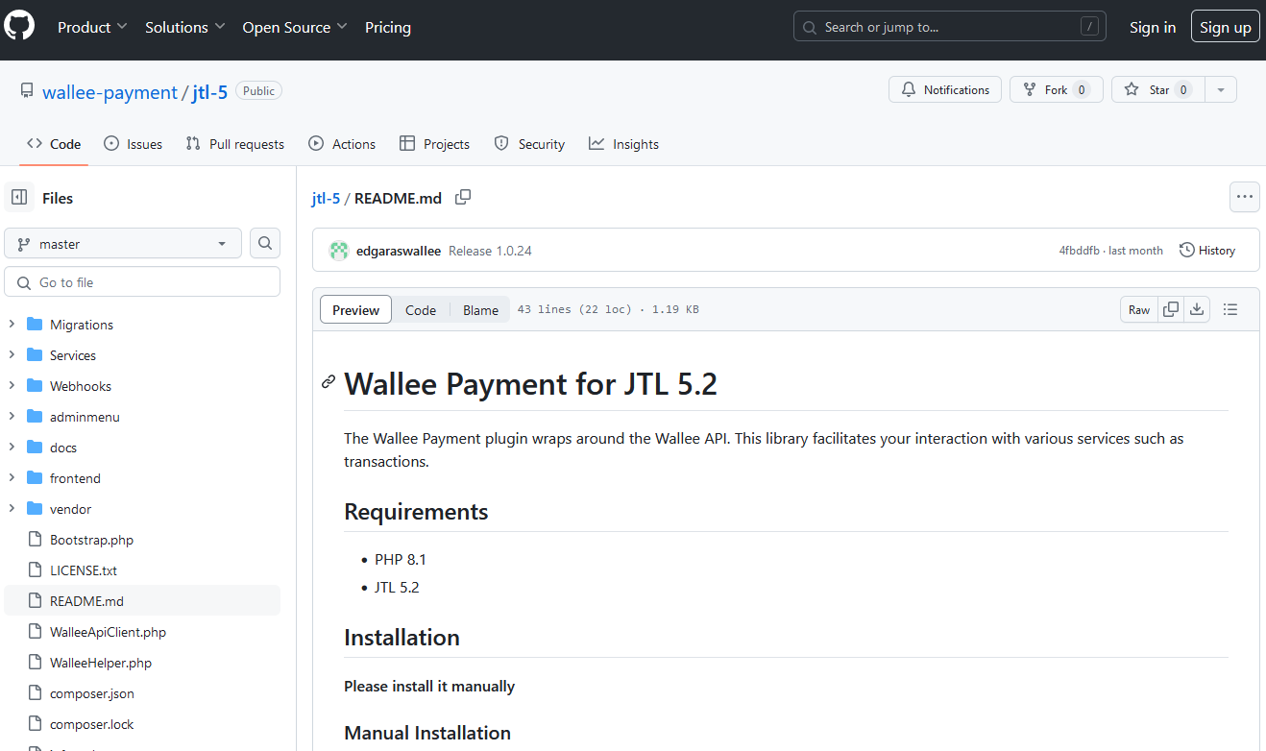Open the Actions tab
Screen dimensions: 1266x751
click(342, 144)
